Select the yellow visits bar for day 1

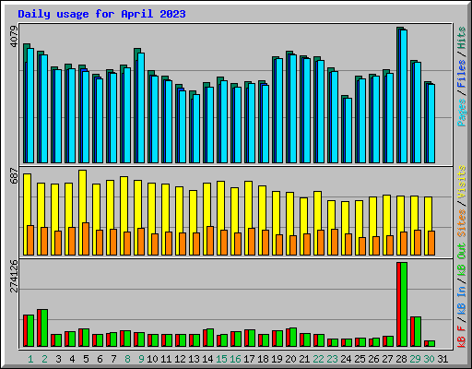(x=27, y=214)
